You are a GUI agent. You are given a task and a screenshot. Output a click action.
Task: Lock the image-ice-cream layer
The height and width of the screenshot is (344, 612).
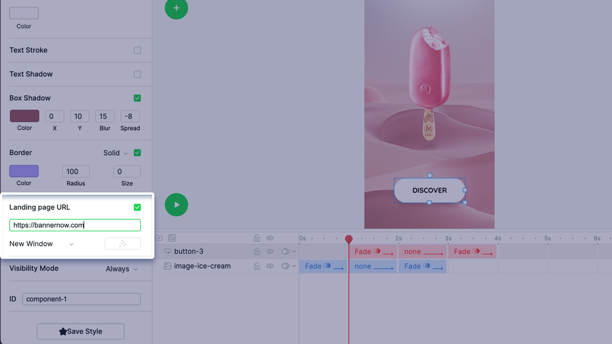257,266
